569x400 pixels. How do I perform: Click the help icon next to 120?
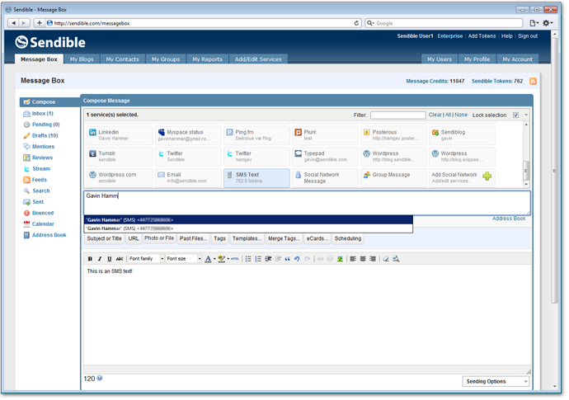pyautogui.click(x=100, y=379)
